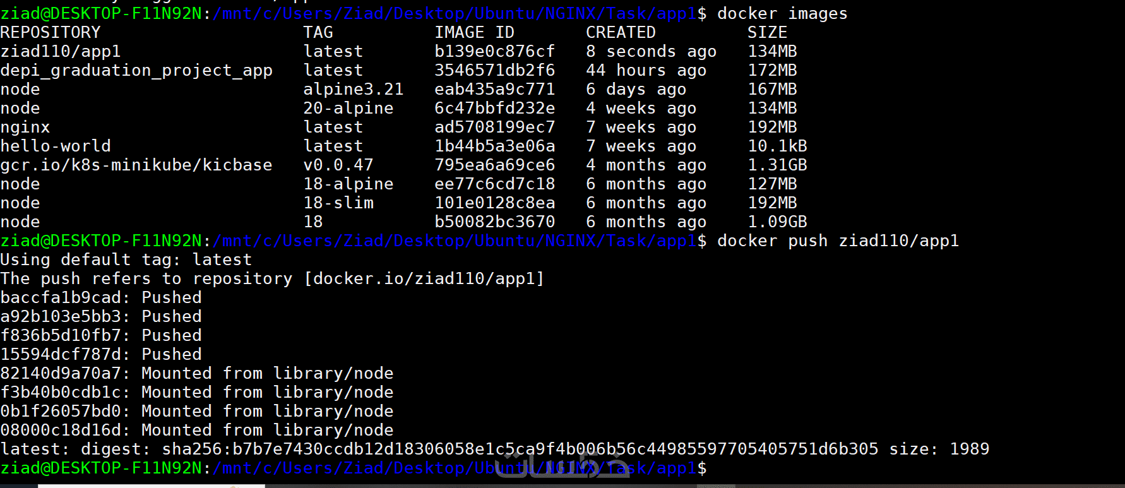Screen dimensions: 1125x488
Task: Select mounted layer ID f3b40b0cdb1c
Action: click(61, 392)
